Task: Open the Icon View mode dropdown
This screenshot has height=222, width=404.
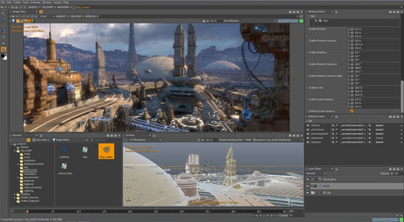Action: click(x=41, y=140)
